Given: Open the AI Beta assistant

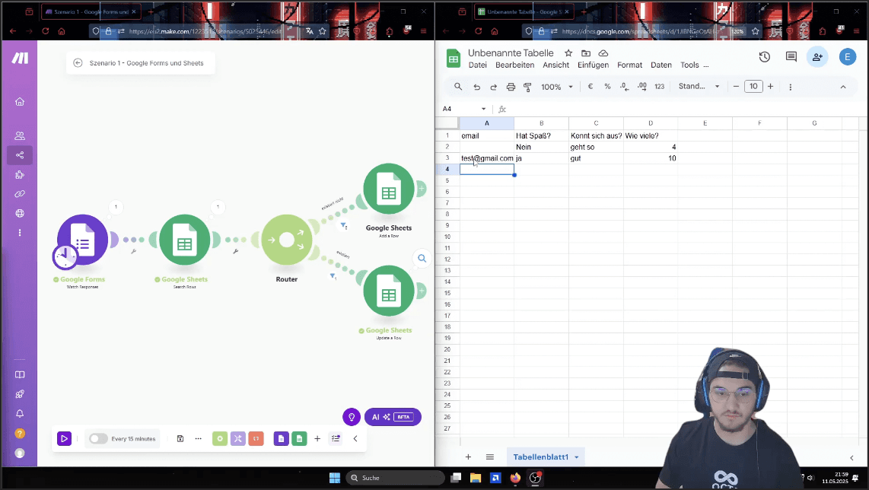Looking at the screenshot, I should point(393,417).
